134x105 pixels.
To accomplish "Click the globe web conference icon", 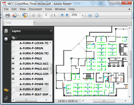I will tap(25, 15).
